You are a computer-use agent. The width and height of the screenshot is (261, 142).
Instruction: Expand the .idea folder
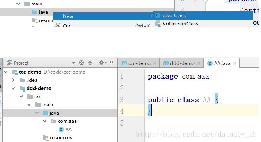[x=13, y=80]
